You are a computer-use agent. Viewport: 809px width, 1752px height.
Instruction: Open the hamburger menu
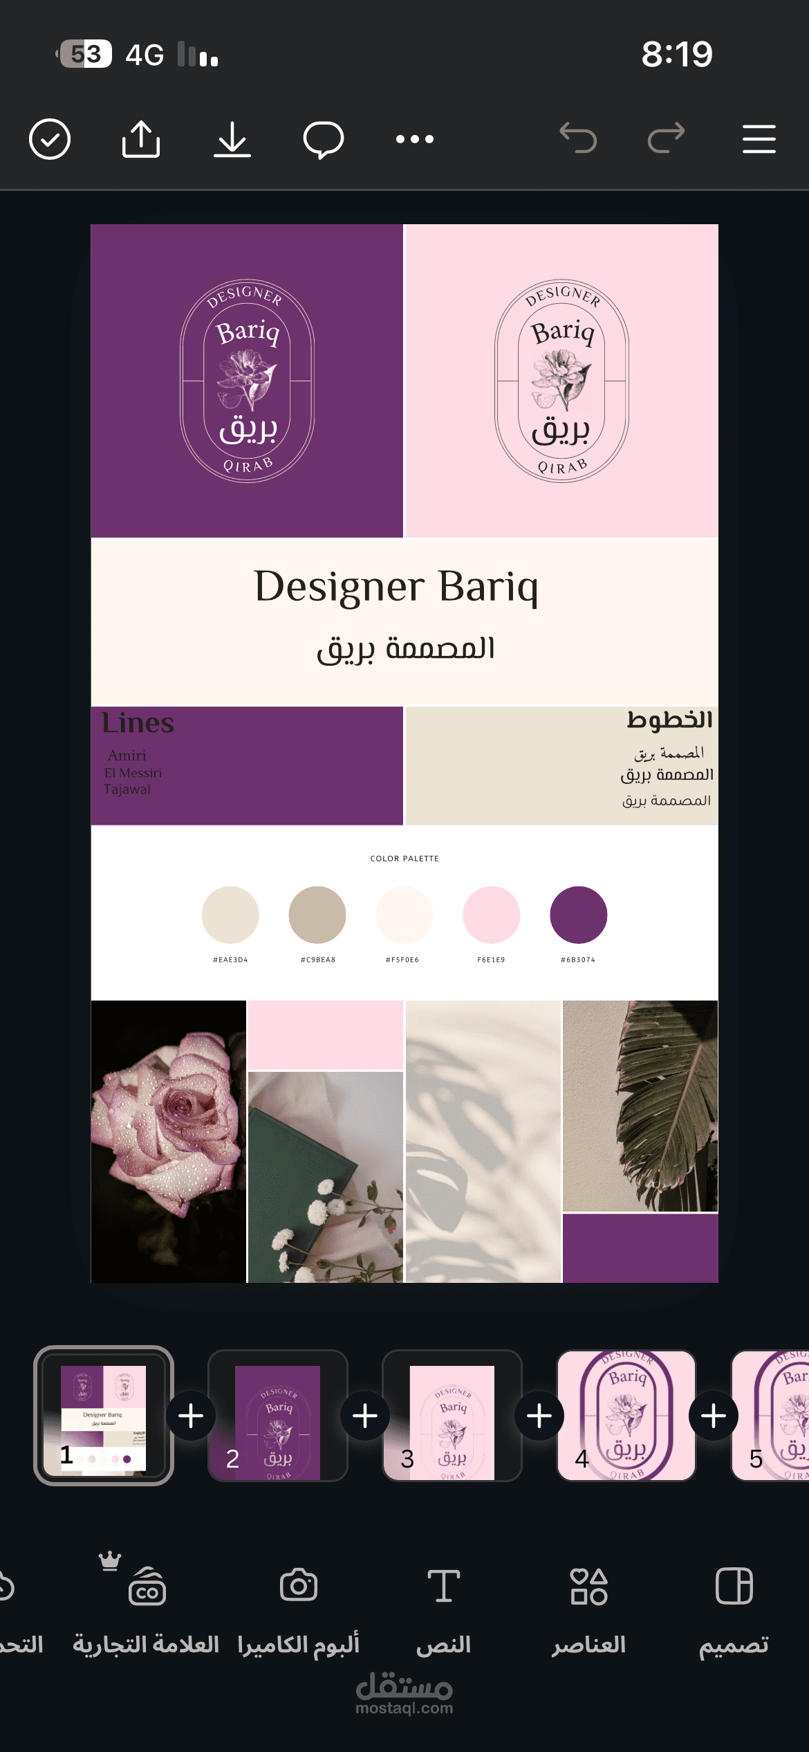point(759,139)
